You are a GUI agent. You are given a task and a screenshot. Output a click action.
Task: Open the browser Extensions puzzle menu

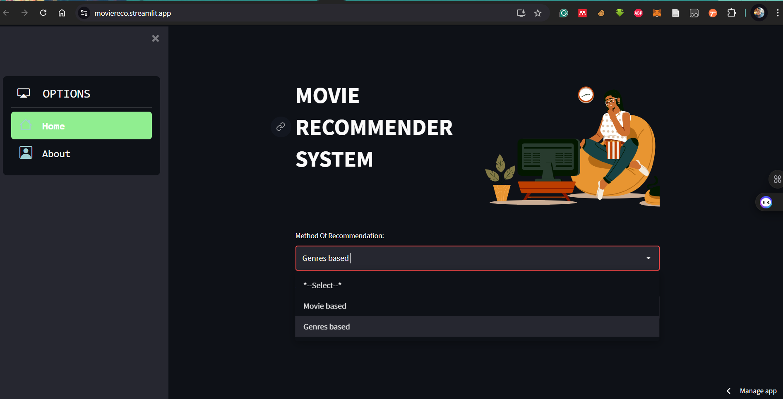tap(731, 13)
